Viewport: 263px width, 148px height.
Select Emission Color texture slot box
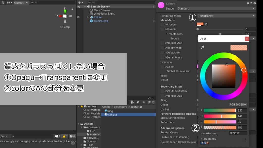(162, 67)
